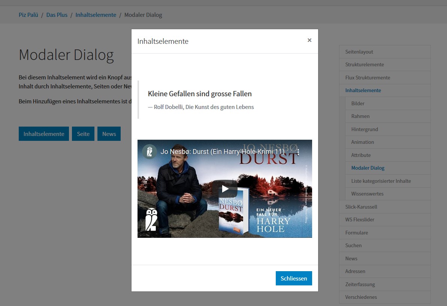The image size is (447, 306).
Task: Open Inhaltselemente from the breadcrumb trail
Action: 96,15
